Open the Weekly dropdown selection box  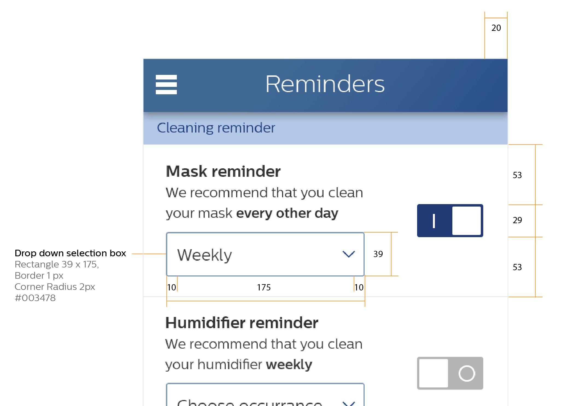265,254
